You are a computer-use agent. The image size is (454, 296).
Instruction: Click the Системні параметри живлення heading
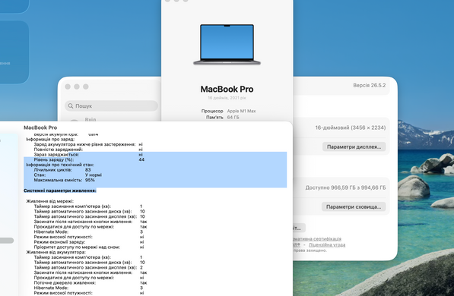point(60,191)
